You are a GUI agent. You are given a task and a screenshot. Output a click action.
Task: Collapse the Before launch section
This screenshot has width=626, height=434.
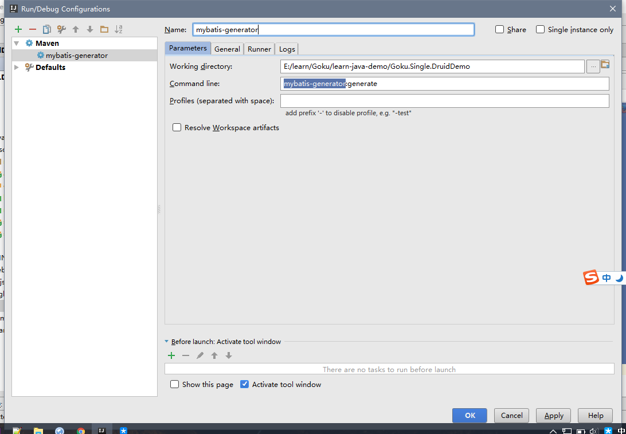tap(167, 342)
